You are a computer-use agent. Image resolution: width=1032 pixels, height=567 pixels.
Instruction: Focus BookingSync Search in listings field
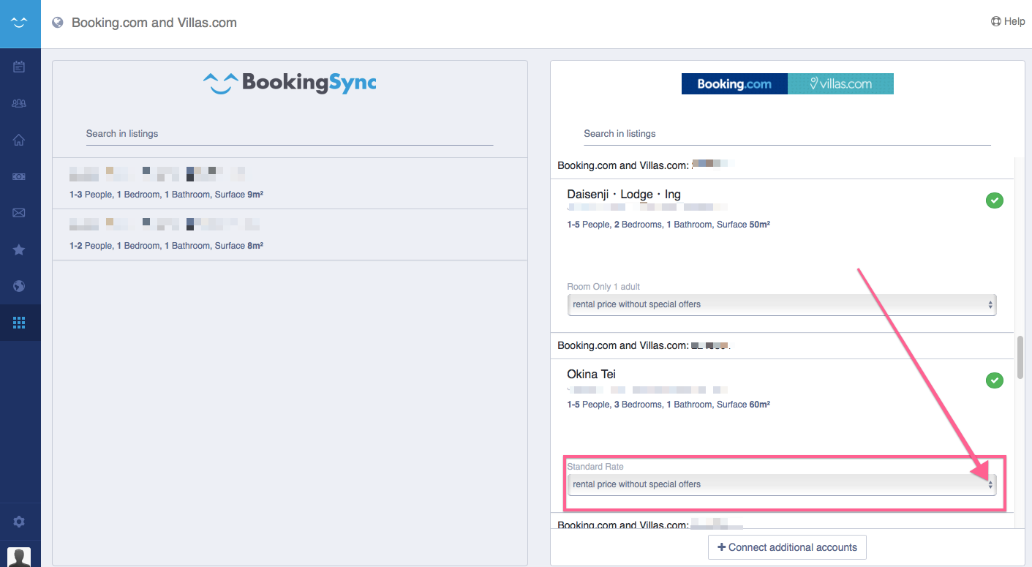click(289, 134)
